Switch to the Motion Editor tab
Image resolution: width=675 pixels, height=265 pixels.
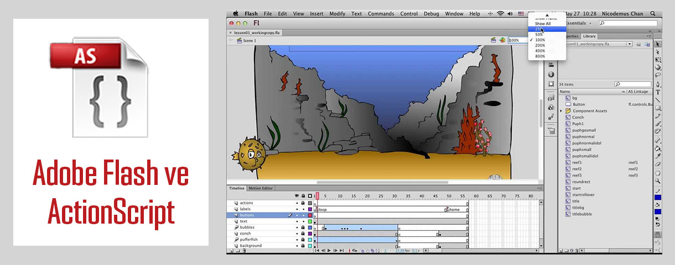click(x=261, y=188)
